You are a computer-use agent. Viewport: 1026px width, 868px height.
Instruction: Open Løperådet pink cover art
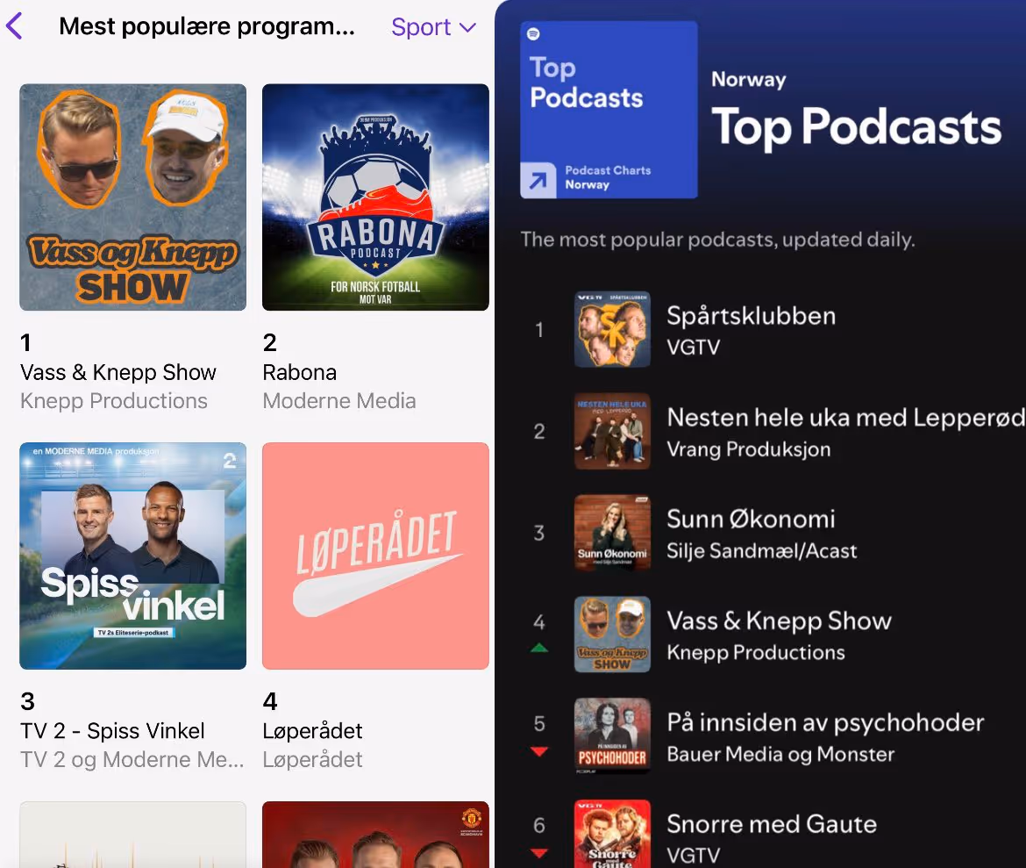[x=375, y=556]
